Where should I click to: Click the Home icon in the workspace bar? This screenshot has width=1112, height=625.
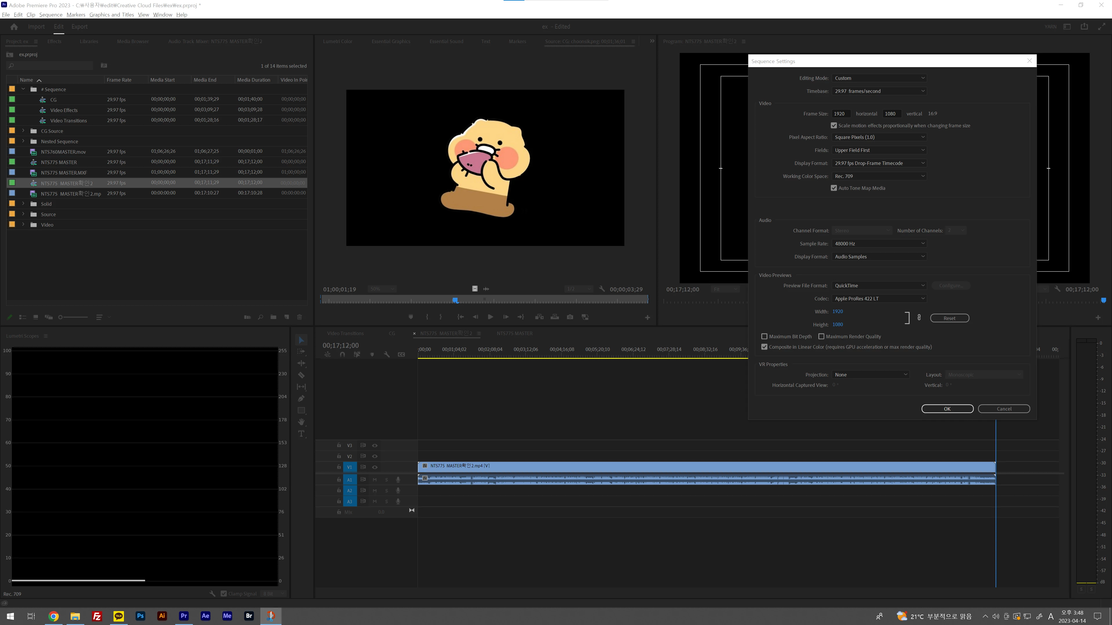(14, 27)
